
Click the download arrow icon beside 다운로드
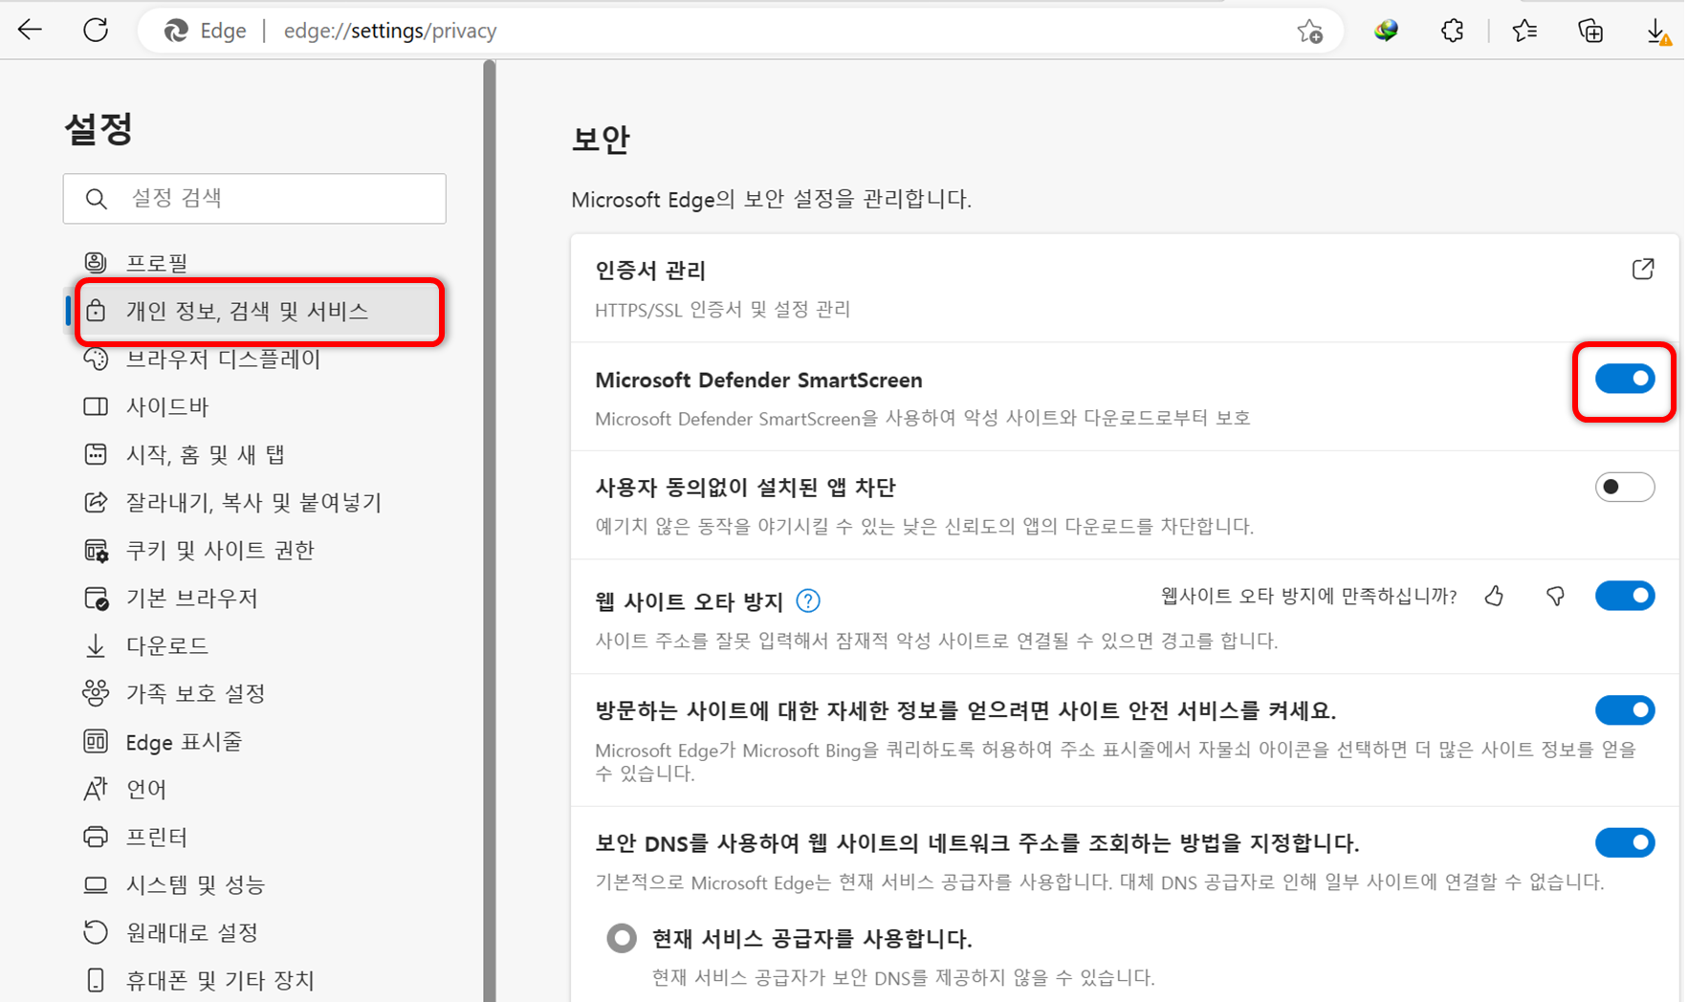coord(96,645)
